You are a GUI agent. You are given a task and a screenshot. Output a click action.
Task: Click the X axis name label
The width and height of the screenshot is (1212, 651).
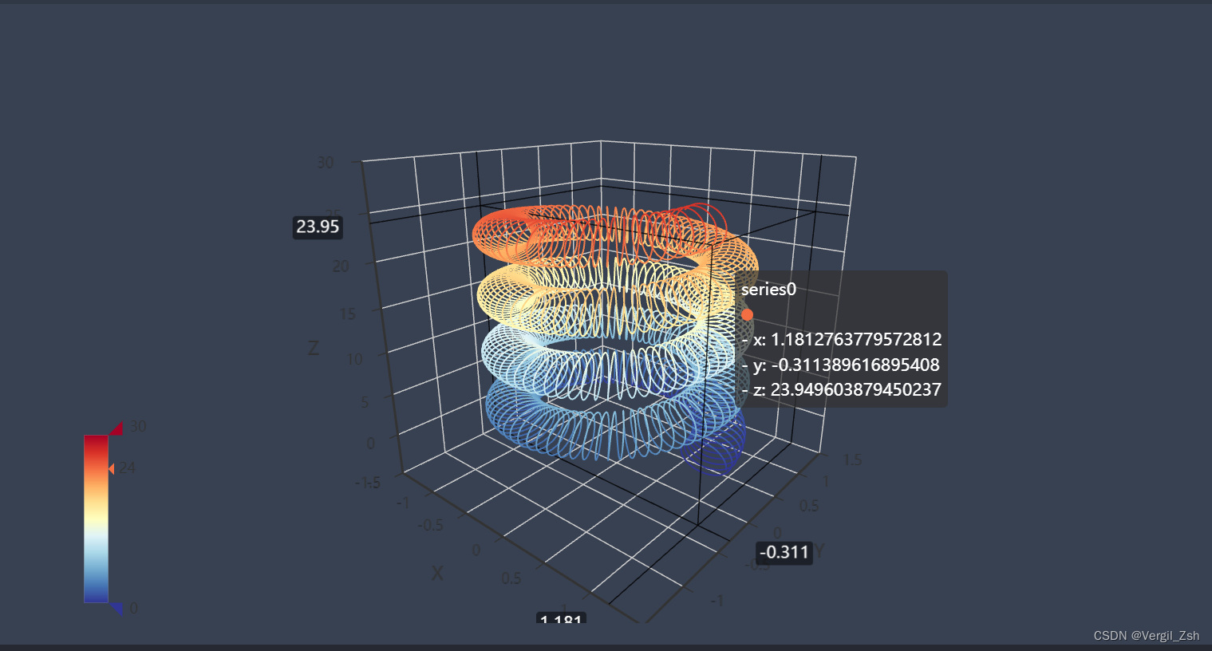[436, 573]
